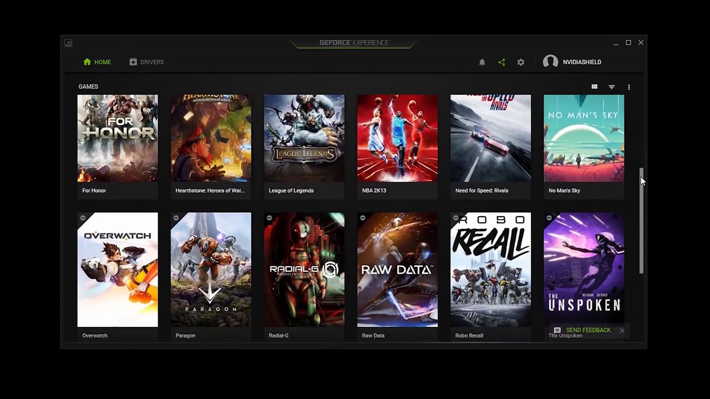The image size is (710, 399).
Task: Click the NVIDIASHIELD profile avatar
Action: pos(550,62)
